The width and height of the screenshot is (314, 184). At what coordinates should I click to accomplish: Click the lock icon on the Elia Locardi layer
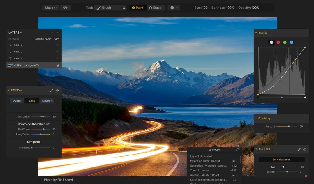pos(58,65)
